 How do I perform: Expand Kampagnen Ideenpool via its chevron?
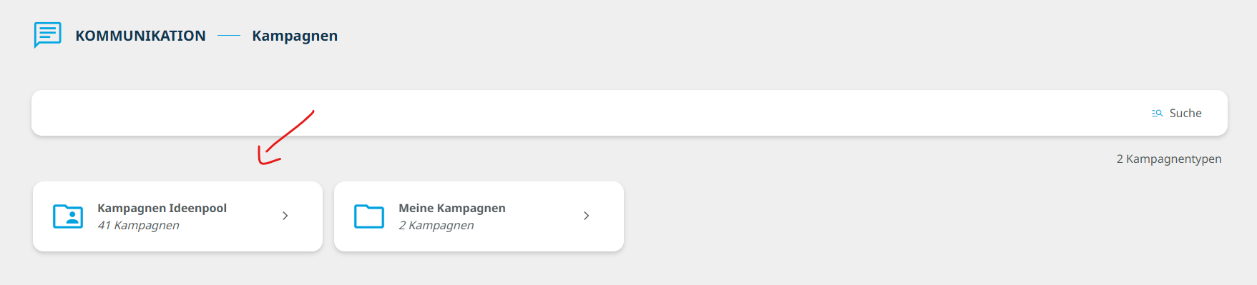point(285,216)
